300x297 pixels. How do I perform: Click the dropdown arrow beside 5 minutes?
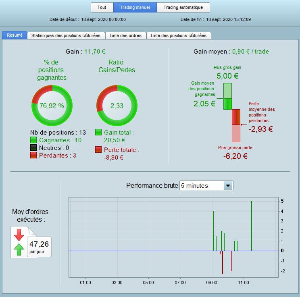coord(228,185)
